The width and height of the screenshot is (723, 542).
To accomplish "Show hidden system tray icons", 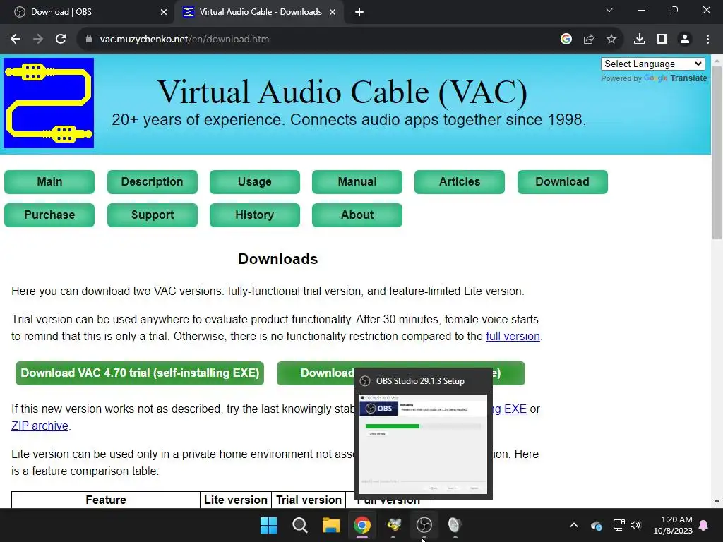I will click(x=574, y=525).
